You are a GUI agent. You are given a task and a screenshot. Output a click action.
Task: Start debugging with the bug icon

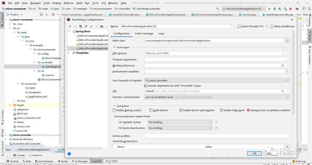tap(275, 9)
